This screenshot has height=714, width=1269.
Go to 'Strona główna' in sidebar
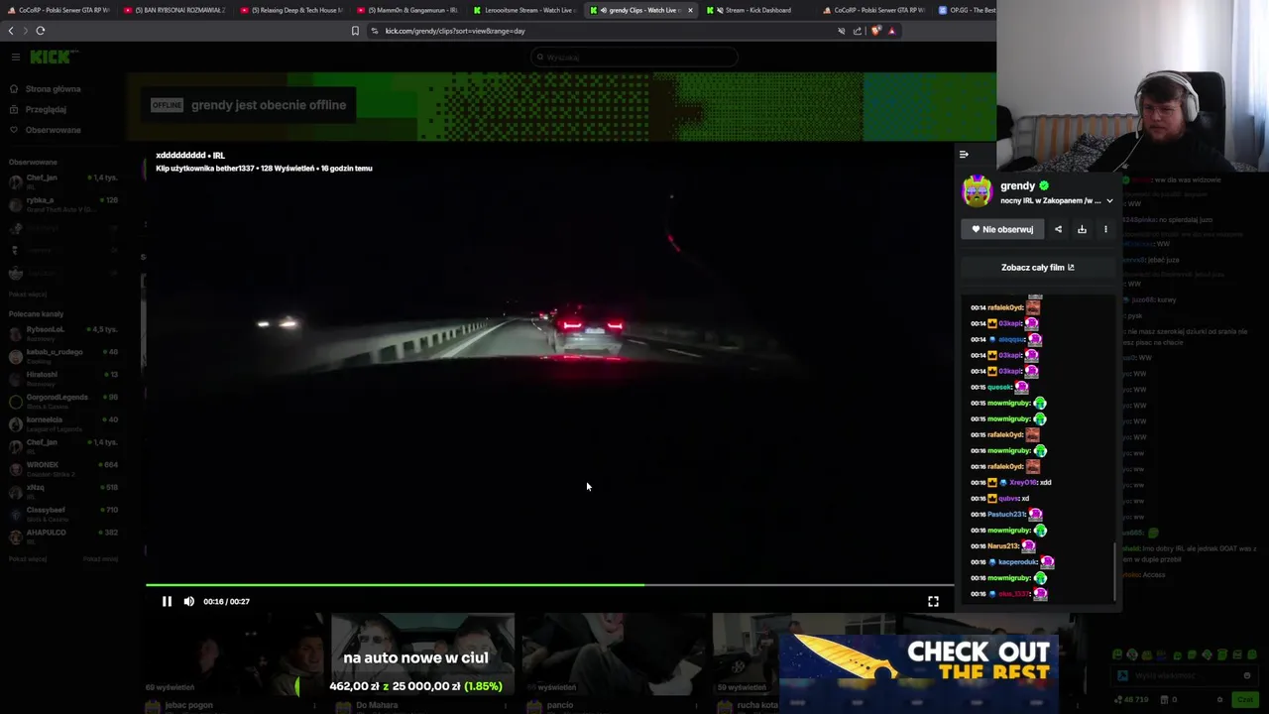[53, 89]
